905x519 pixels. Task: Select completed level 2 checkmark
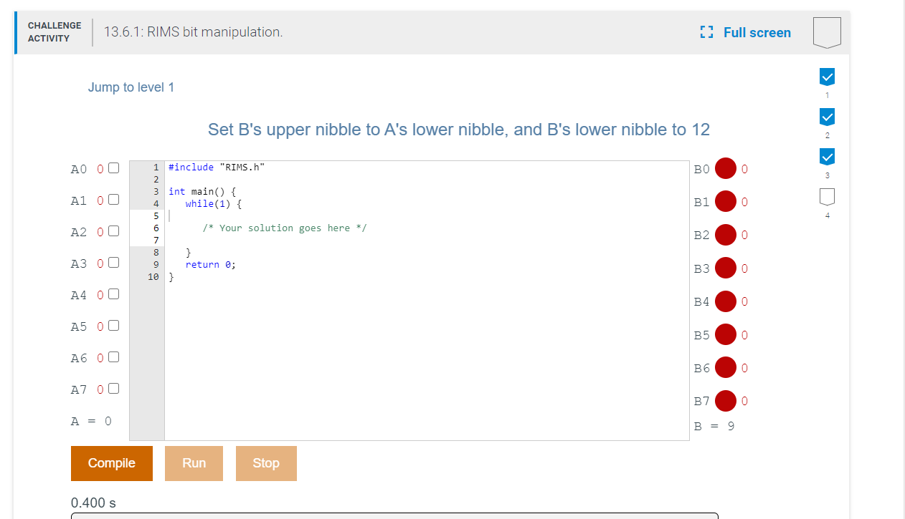827,116
